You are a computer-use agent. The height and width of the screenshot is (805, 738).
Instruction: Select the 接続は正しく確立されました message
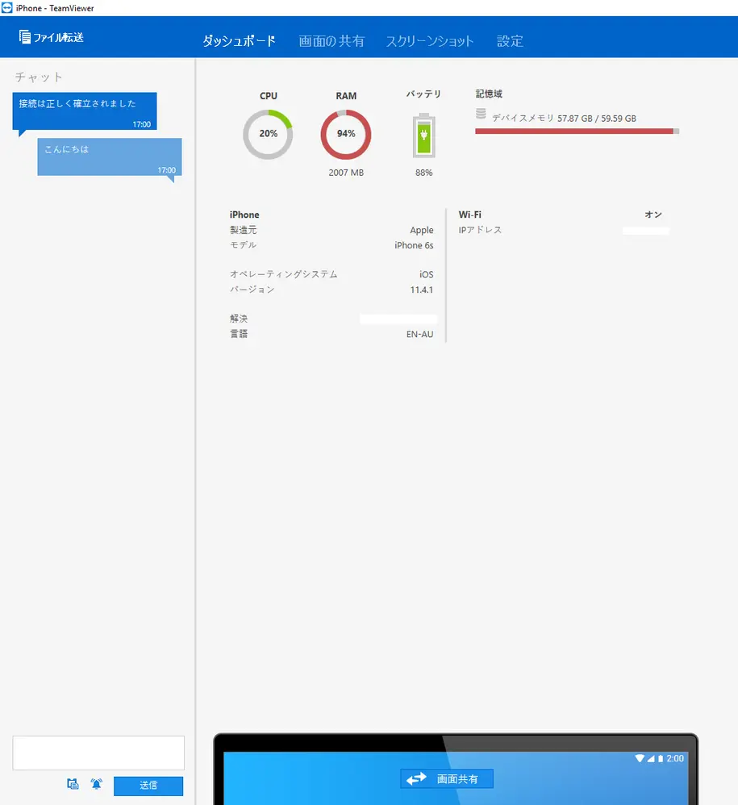[85, 111]
